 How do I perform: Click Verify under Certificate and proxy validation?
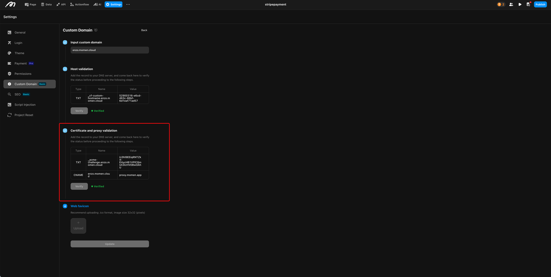pos(79,186)
